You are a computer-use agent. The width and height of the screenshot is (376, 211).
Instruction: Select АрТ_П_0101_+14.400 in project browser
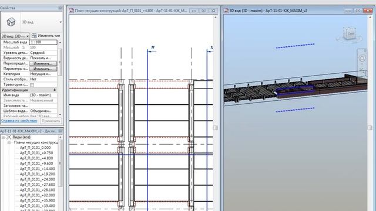coord(37,169)
